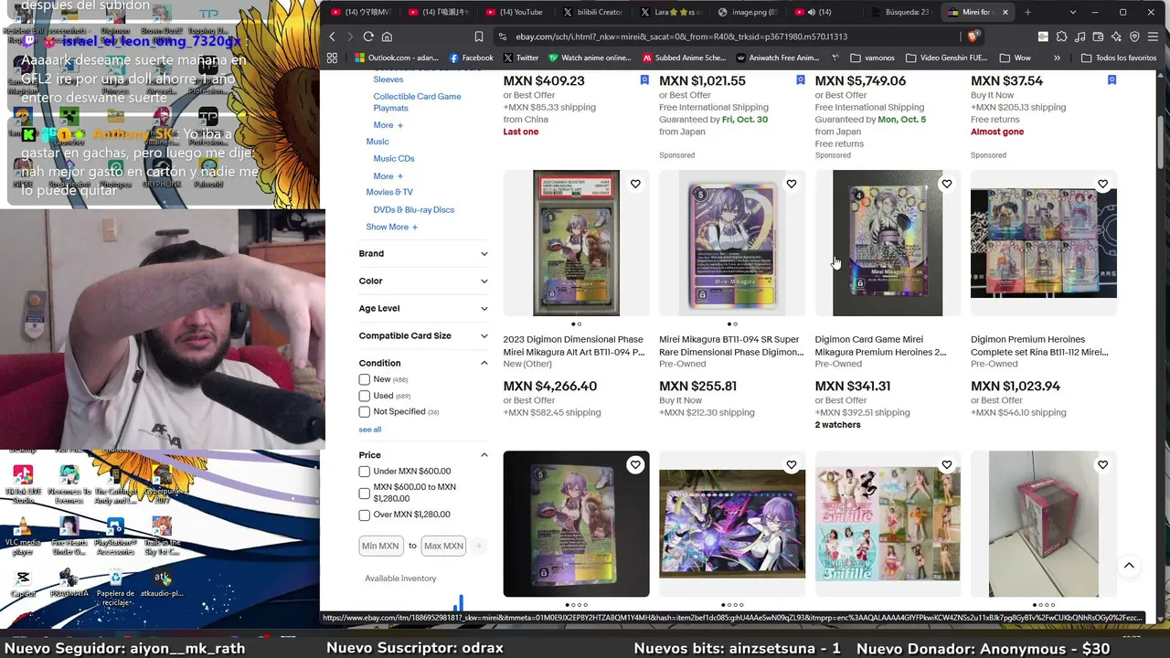Open Papelera de reciclaje on desktop
The height and width of the screenshot is (658, 1170).
point(115,586)
